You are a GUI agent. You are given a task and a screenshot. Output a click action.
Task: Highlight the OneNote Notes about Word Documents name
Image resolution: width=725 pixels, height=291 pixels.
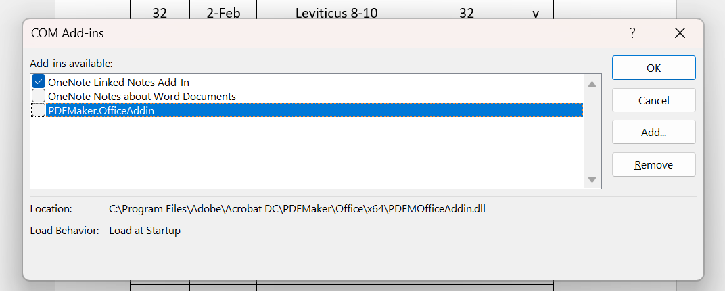(x=142, y=96)
